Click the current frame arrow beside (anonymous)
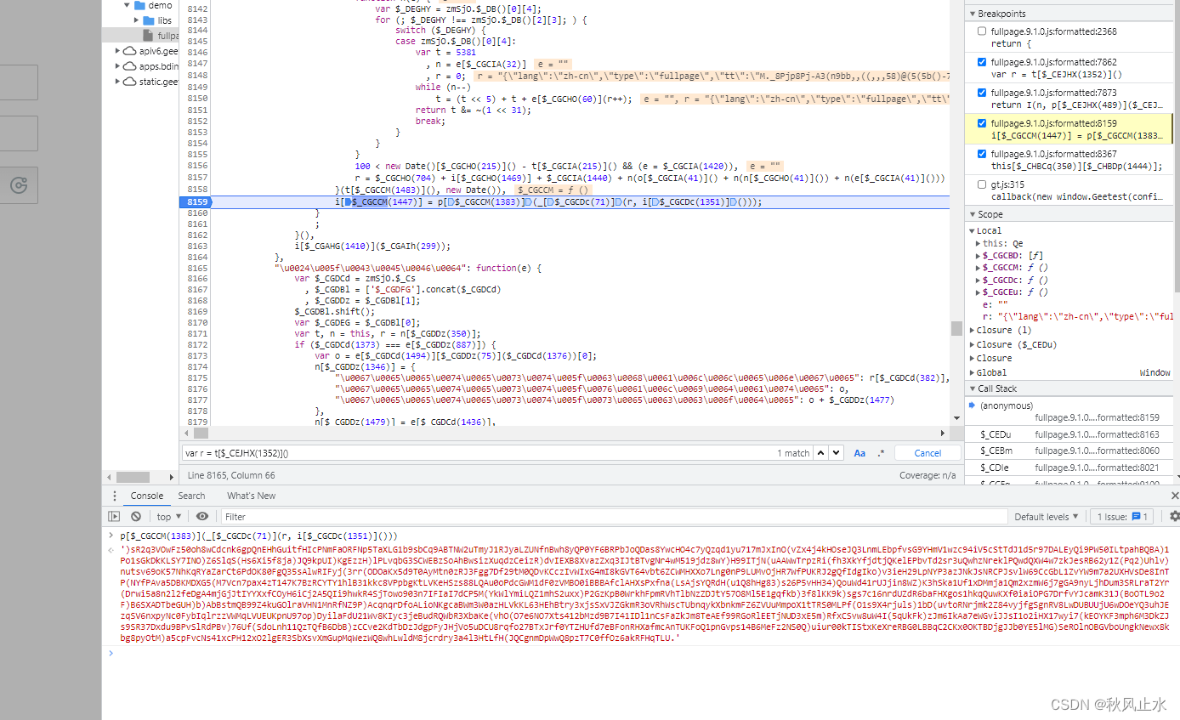1180x720 pixels. [973, 405]
